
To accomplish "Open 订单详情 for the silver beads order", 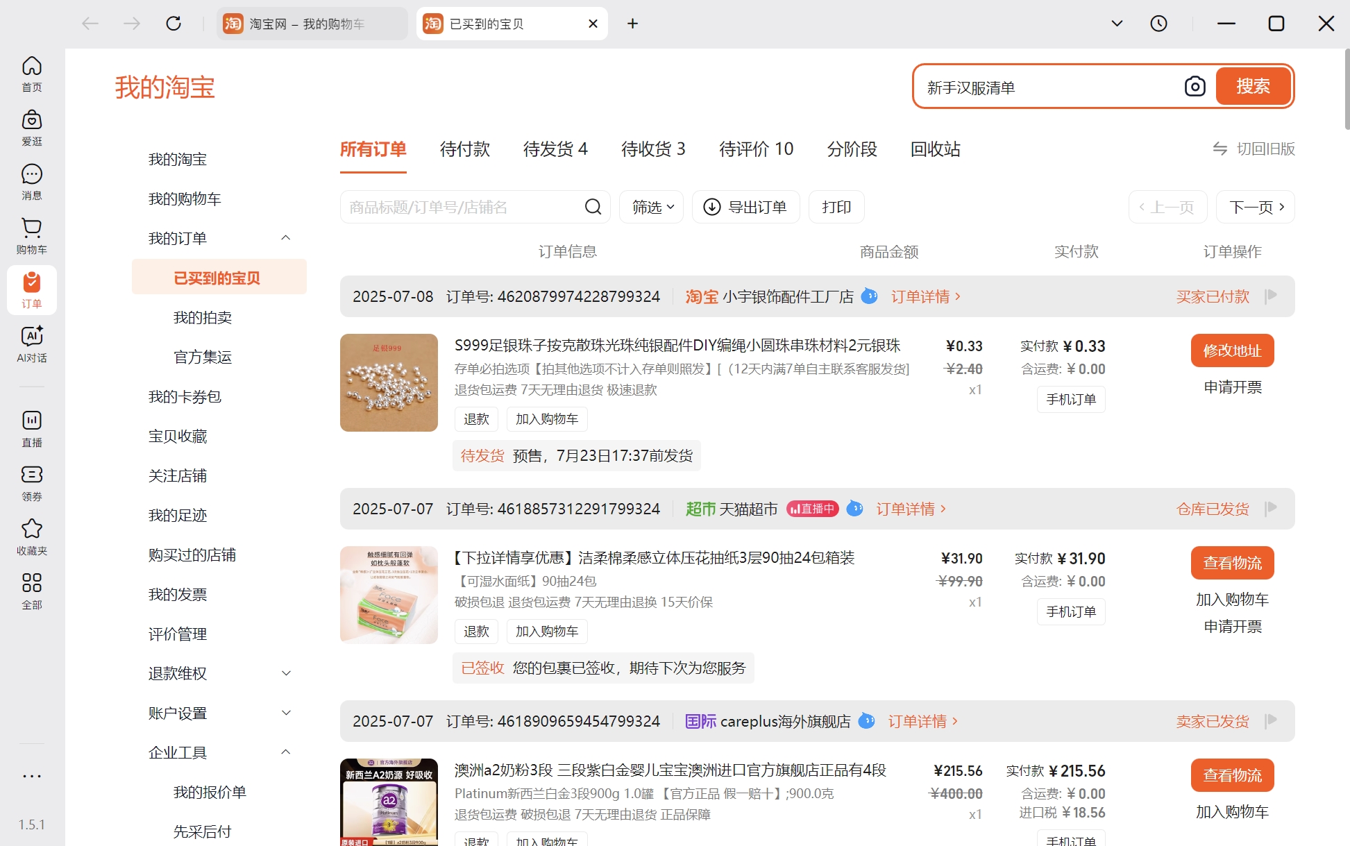I will [921, 296].
